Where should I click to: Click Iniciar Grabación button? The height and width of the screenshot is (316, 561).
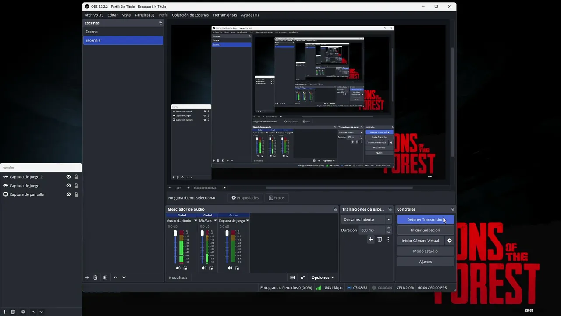click(x=425, y=230)
